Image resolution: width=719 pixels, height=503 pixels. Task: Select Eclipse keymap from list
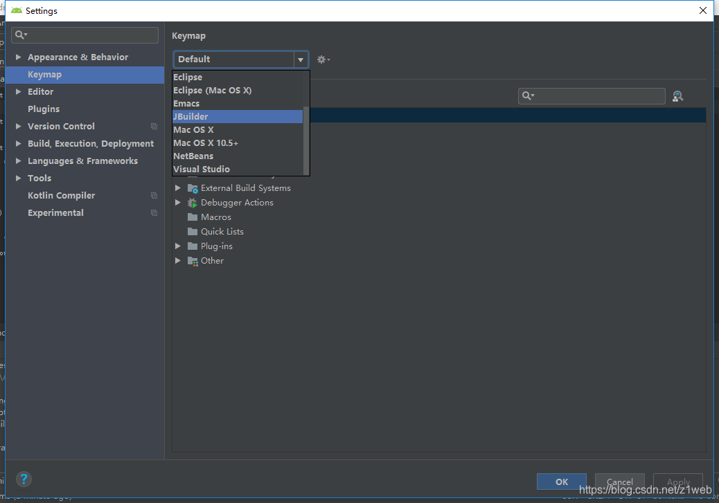click(x=238, y=77)
